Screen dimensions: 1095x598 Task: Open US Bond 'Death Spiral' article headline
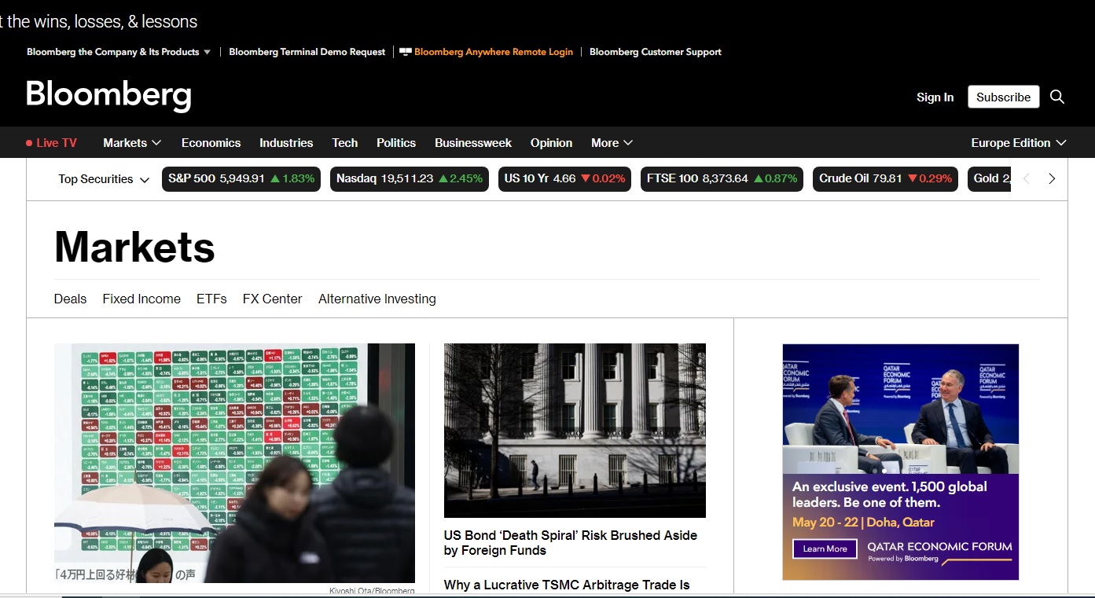pos(570,543)
